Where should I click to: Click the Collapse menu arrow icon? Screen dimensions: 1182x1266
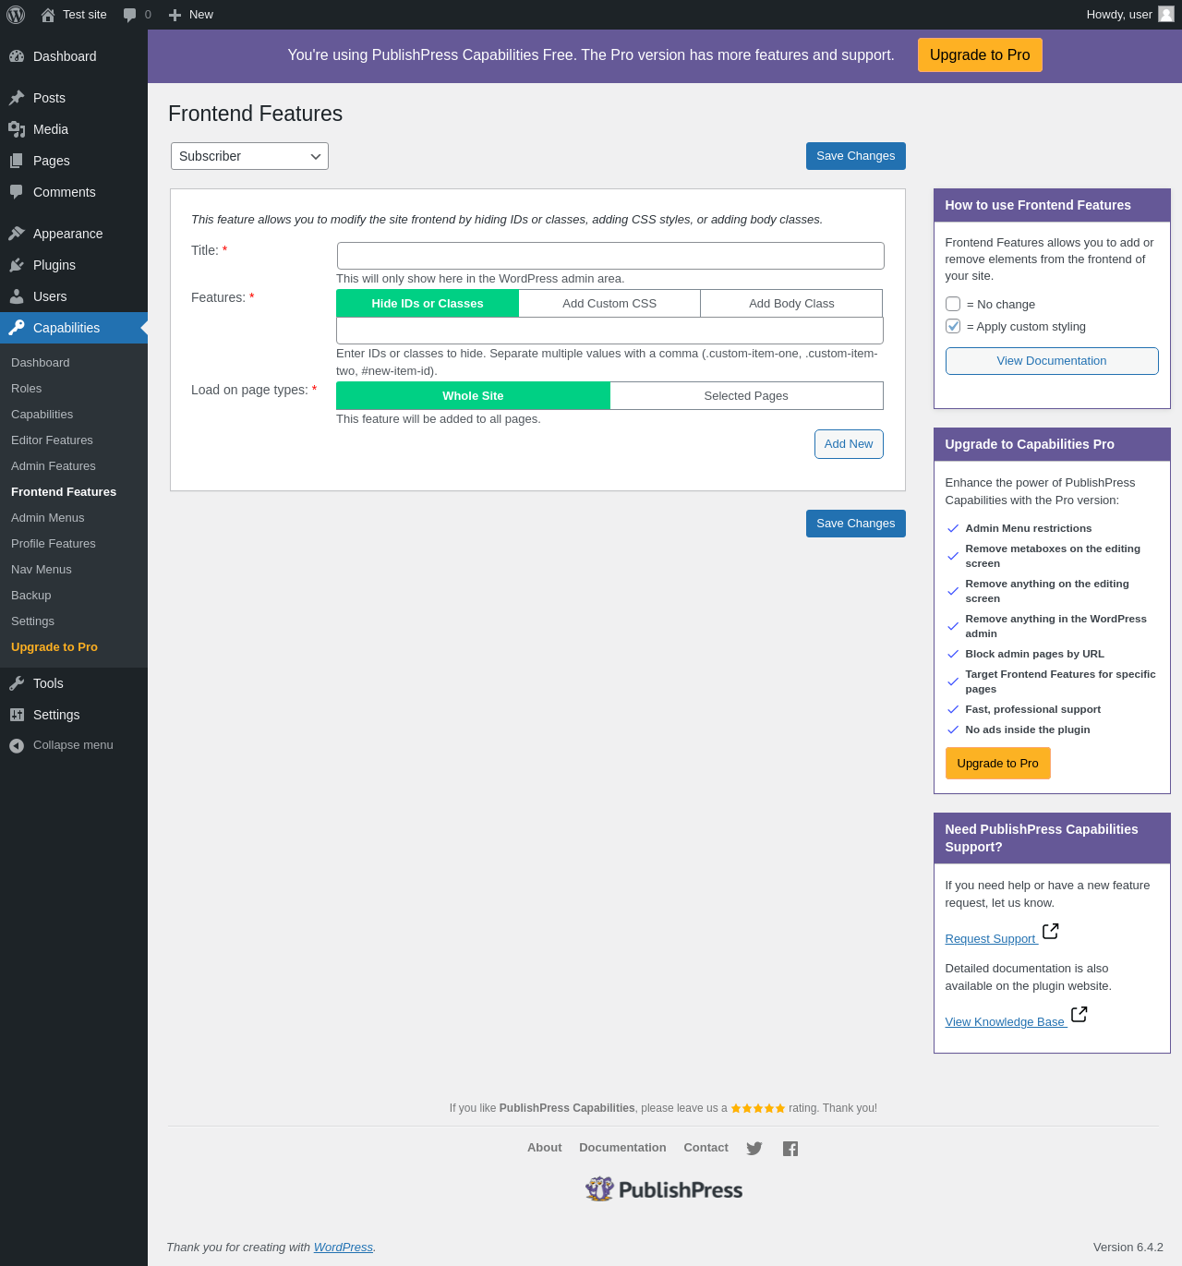point(17,745)
